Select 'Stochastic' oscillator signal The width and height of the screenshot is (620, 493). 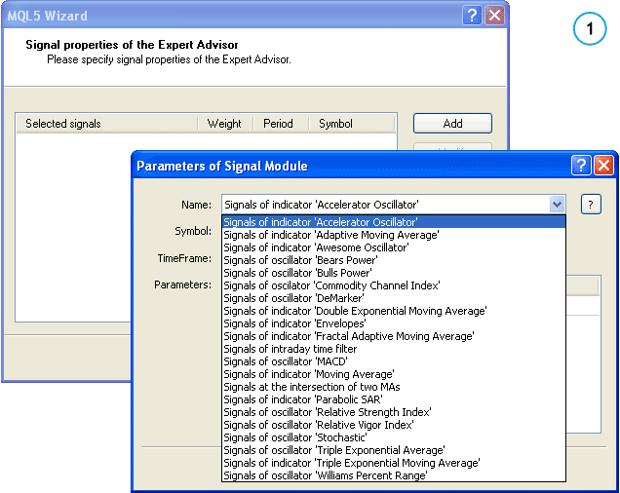pyautogui.click(x=394, y=436)
